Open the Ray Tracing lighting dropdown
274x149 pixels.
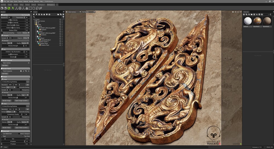pos(25,15)
